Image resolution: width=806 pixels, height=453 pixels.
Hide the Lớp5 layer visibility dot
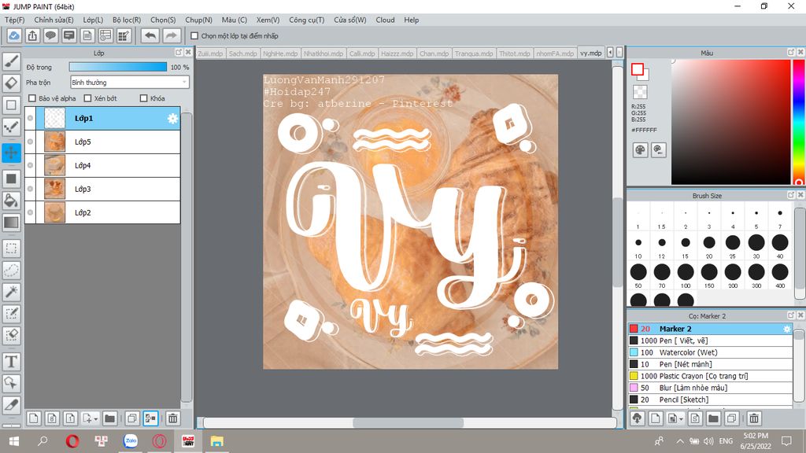[30, 142]
